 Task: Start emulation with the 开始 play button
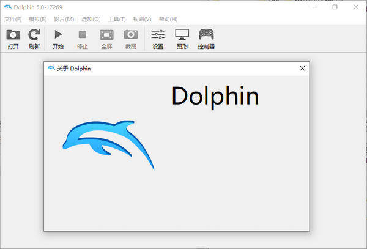pos(58,34)
